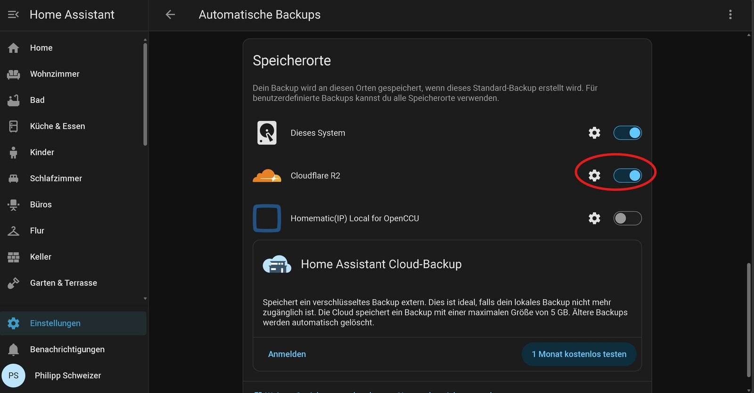The width and height of the screenshot is (754, 393).
Task: Click the Wohnzimmer sofa icon
Action: pos(14,74)
